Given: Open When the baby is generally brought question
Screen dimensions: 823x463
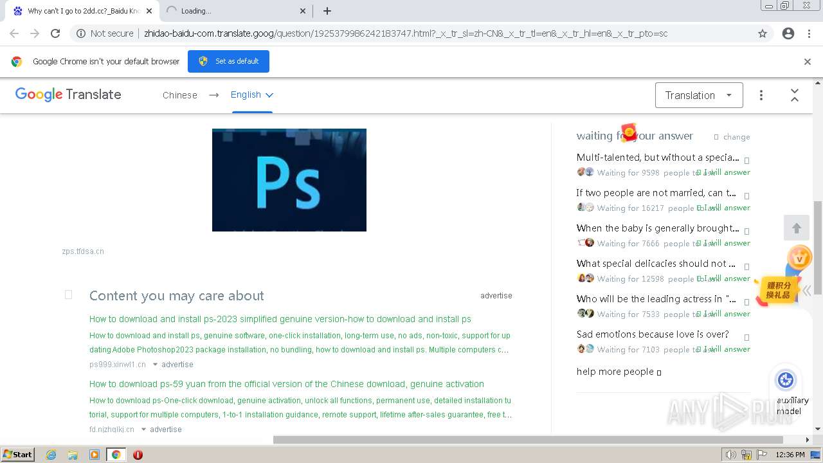Looking at the screenshot, I should pyautogui.click(x=658, y=228).
